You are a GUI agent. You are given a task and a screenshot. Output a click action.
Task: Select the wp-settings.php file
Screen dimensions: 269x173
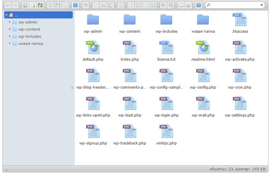tap(240, 103)
